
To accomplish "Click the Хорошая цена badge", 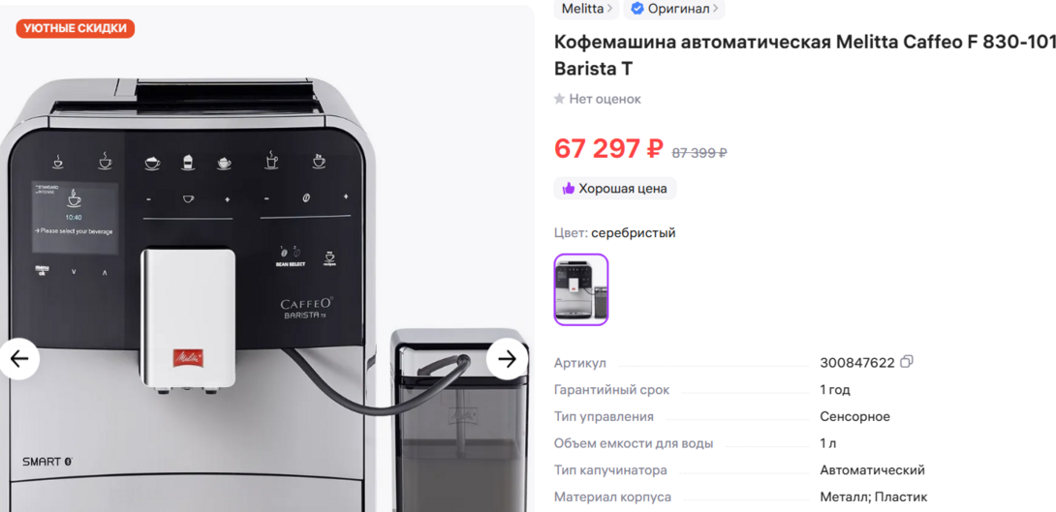I will [x=615, y=189].
